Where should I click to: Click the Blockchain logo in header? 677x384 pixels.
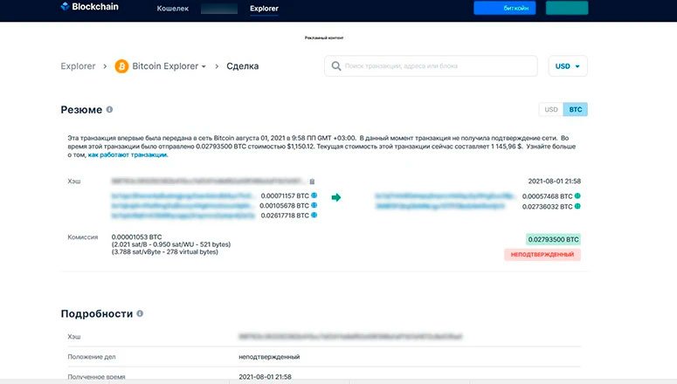pos(91,9)
